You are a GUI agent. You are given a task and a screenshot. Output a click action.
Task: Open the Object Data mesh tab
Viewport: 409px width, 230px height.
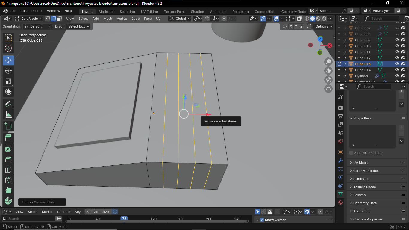pyautogui.click(x=340, y=194)
